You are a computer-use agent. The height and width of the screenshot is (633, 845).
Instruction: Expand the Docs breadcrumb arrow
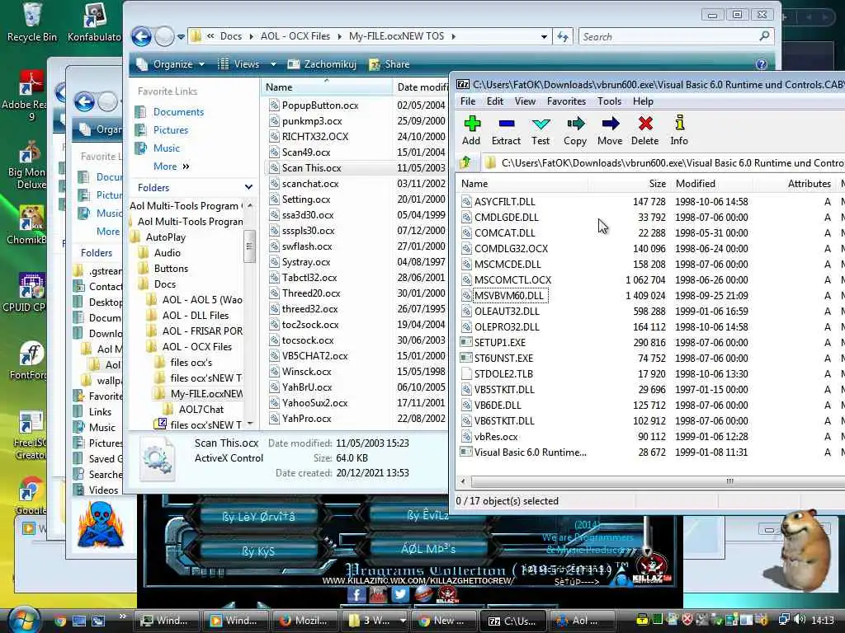(251, 36)
